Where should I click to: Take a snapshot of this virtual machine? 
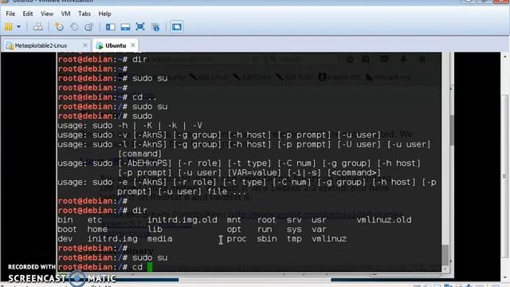(x=59, y=26)
